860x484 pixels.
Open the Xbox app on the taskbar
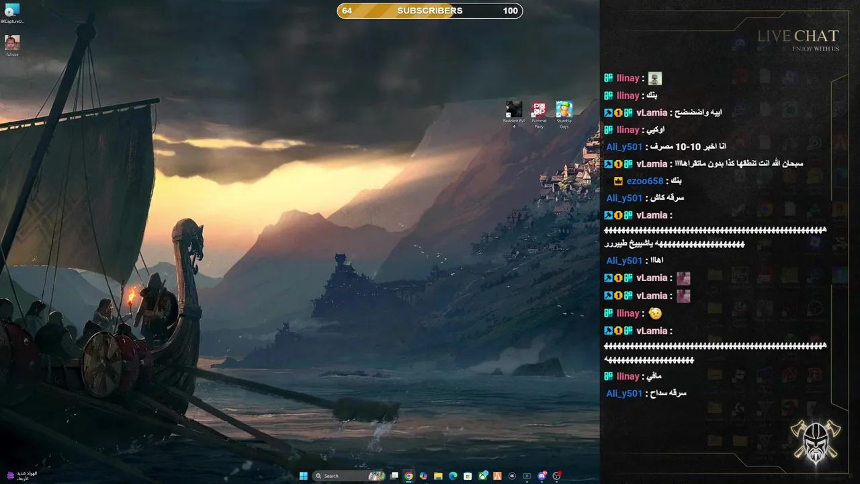[x=482, y=476]
